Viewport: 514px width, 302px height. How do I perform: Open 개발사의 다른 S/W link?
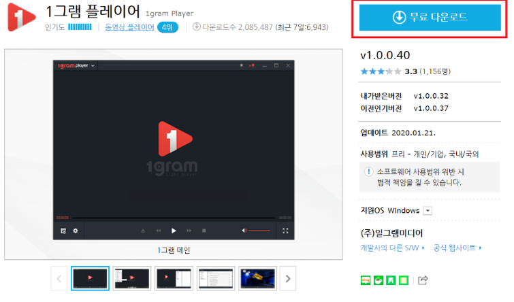(392, 248)
